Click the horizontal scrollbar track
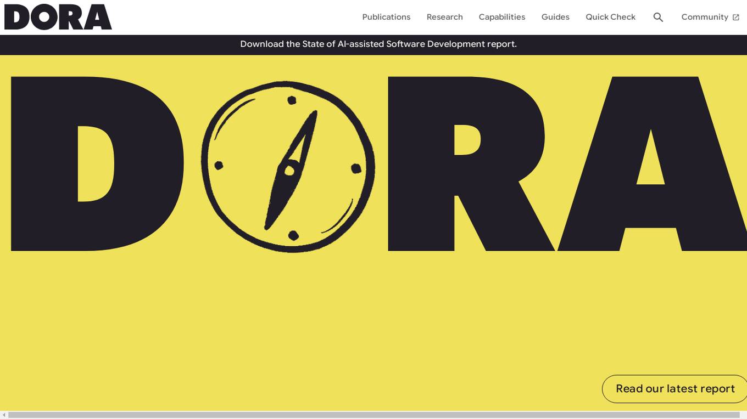 click(x=374, y=415)
